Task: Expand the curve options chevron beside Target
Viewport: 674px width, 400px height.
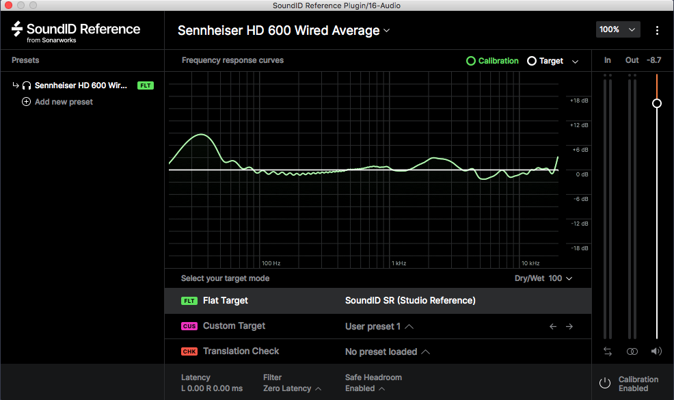Action: coord(575,61)
